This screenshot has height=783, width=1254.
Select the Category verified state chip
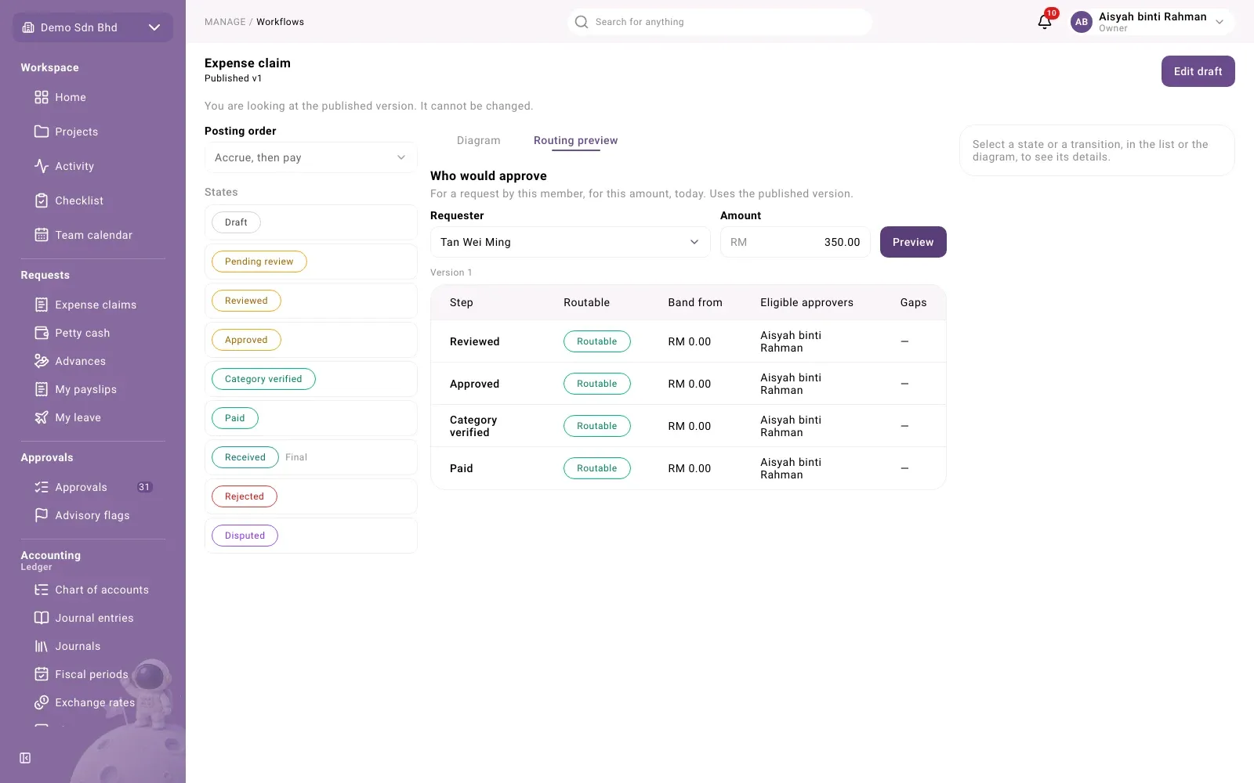pos(263,379)
